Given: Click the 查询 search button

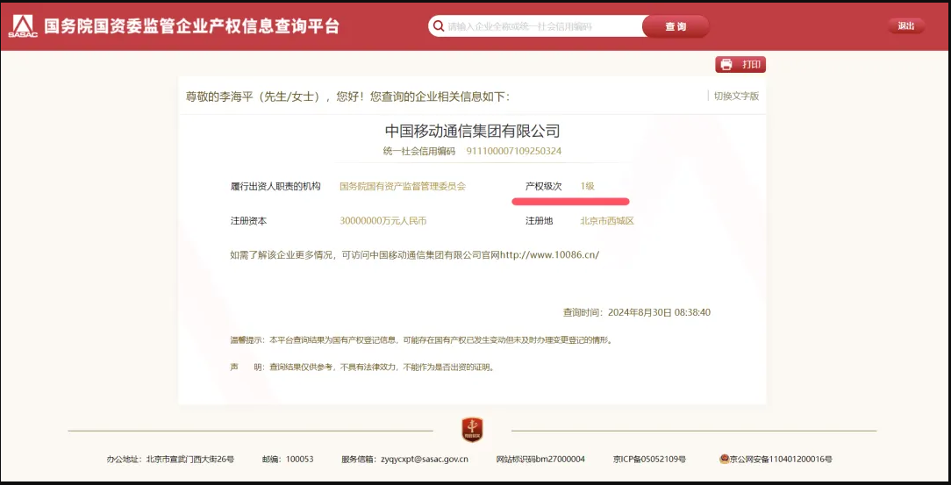Looking at the screenshot, I should [675, 26].
